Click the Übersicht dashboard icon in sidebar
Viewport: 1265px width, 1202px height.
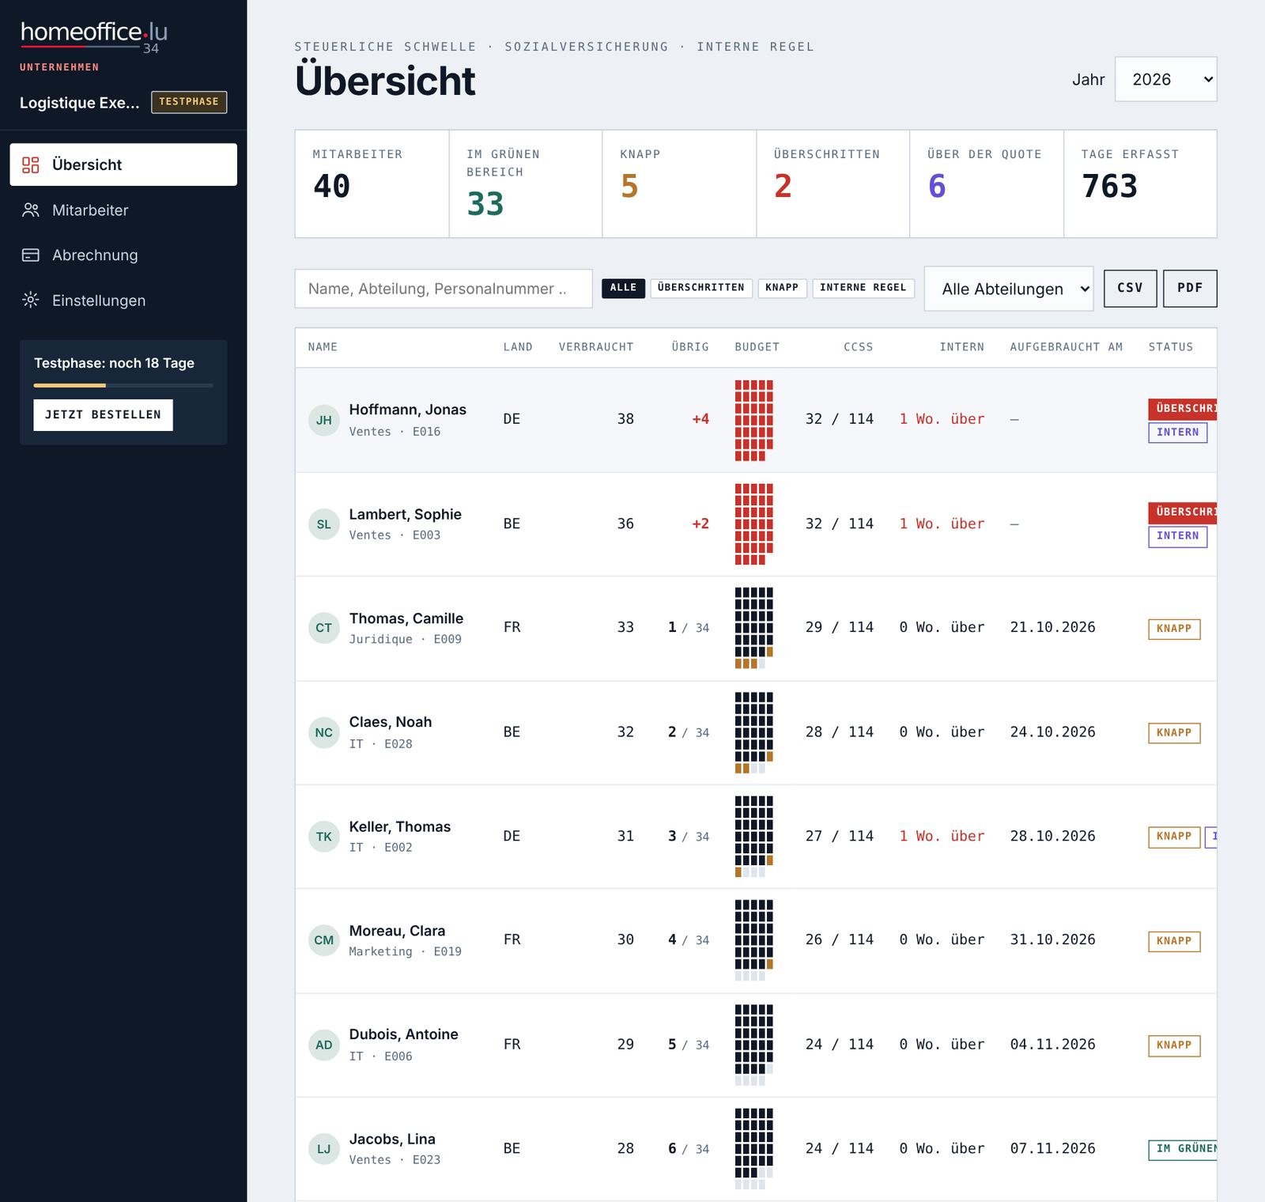pos(31,164)
